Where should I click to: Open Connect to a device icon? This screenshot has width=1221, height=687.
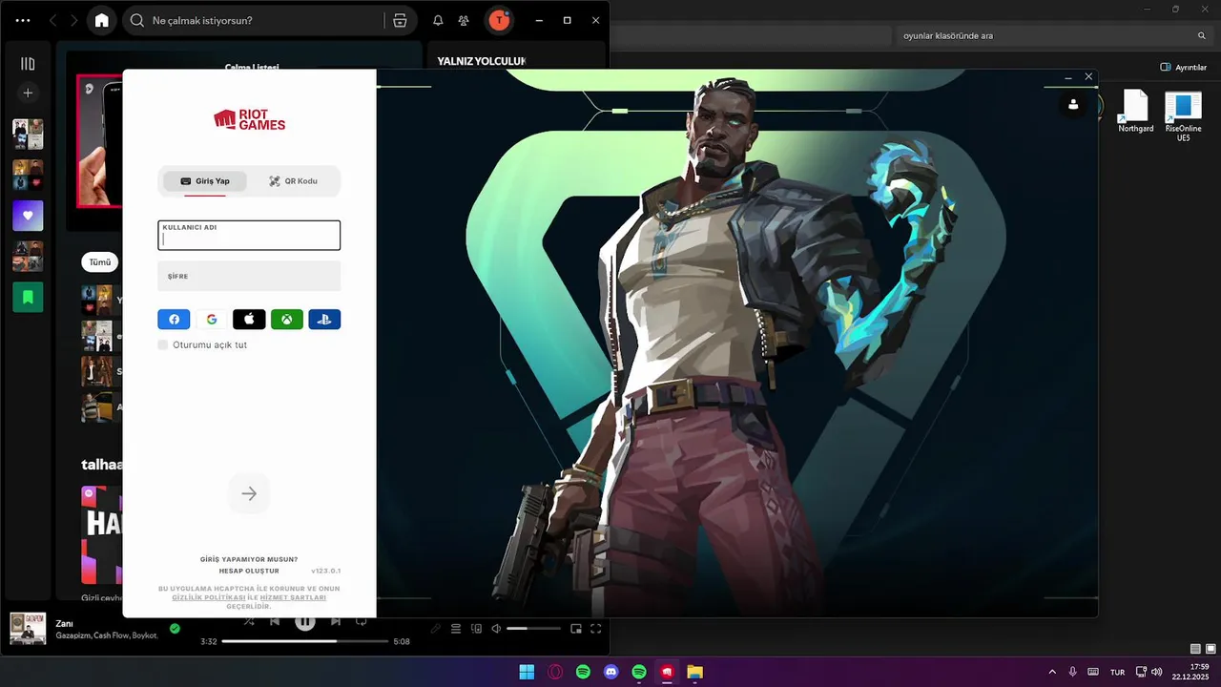click(476, 628)
